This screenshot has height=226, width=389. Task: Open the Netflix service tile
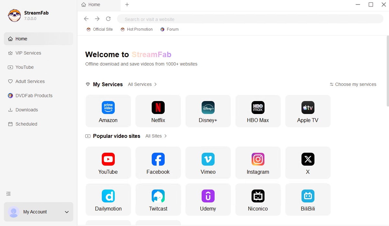pos(158,111)
